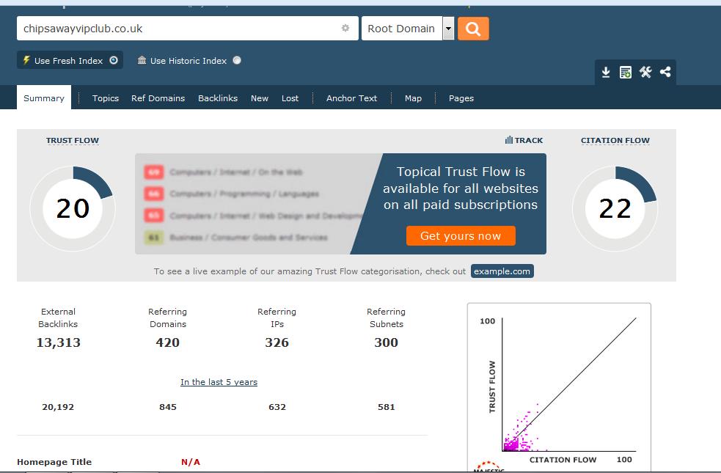Open the Root Domain combo box

[408, 29]
